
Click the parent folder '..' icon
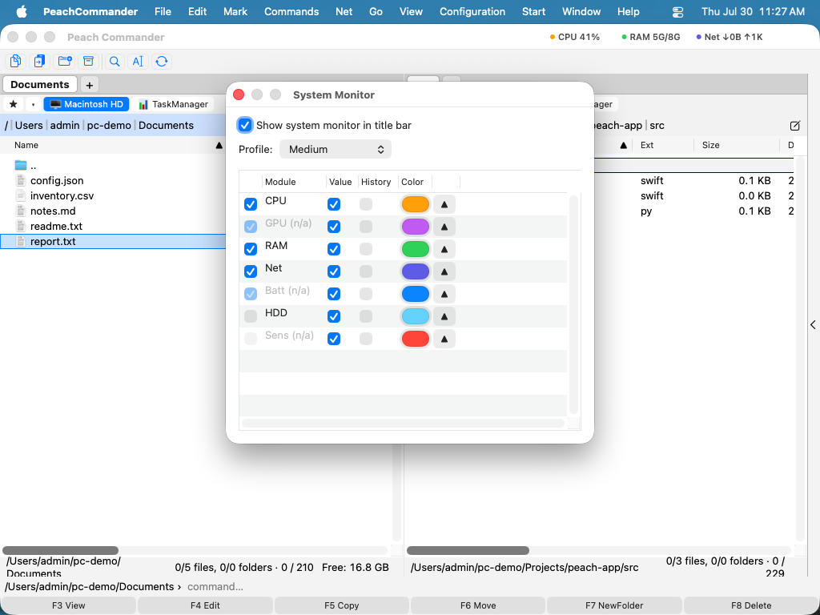coord(20,166)
